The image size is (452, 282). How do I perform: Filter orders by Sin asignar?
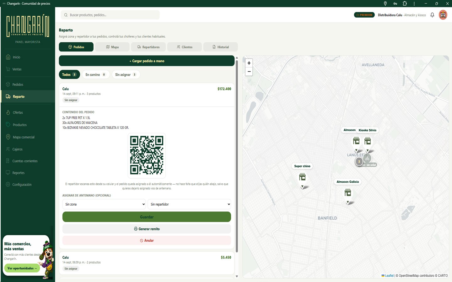126,75
